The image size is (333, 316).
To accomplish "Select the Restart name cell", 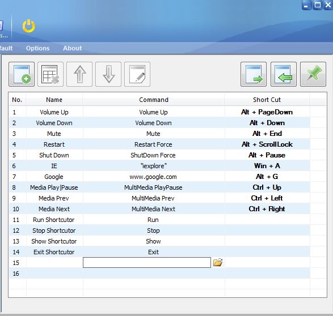I will (54, 144).
